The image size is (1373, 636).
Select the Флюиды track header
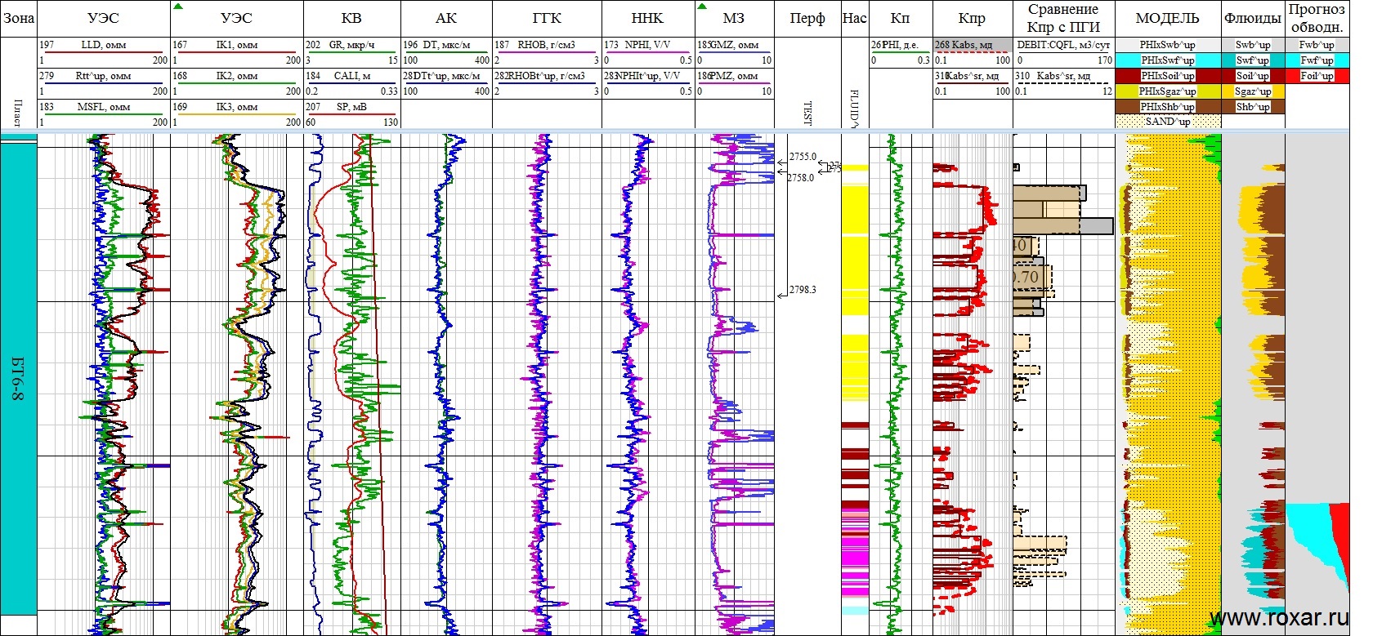tap(1253, 18)
